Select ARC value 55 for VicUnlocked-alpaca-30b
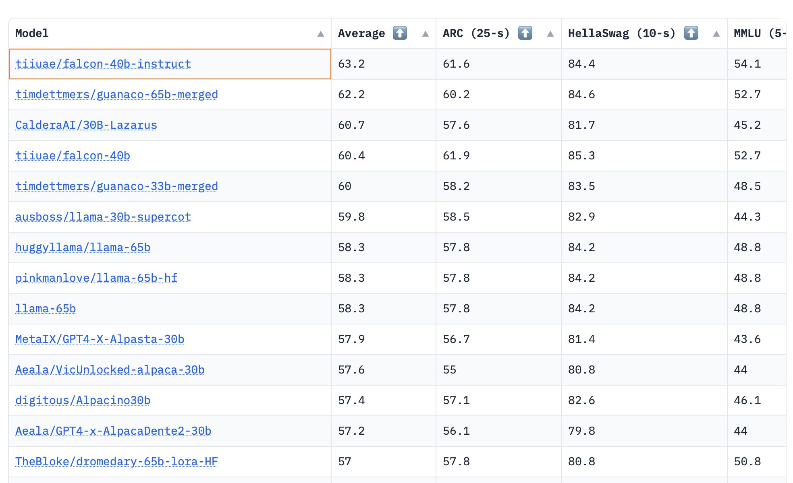This screenshot has width=793, height=483. [x=498, y=370]
